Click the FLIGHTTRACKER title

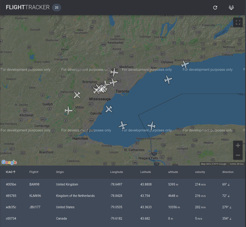(x=28, y=7)
